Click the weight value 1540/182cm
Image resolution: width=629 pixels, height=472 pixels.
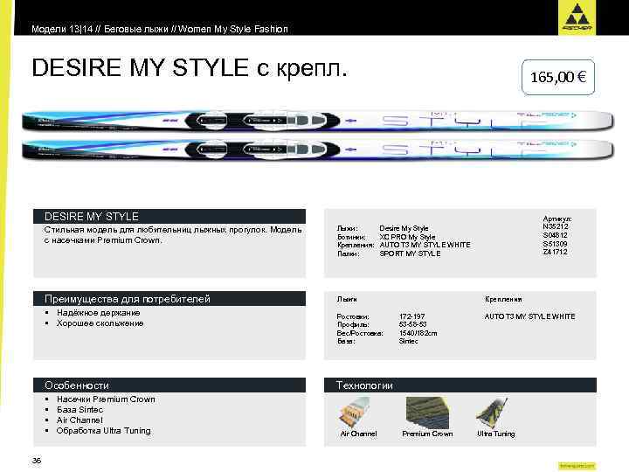point(418,333)
